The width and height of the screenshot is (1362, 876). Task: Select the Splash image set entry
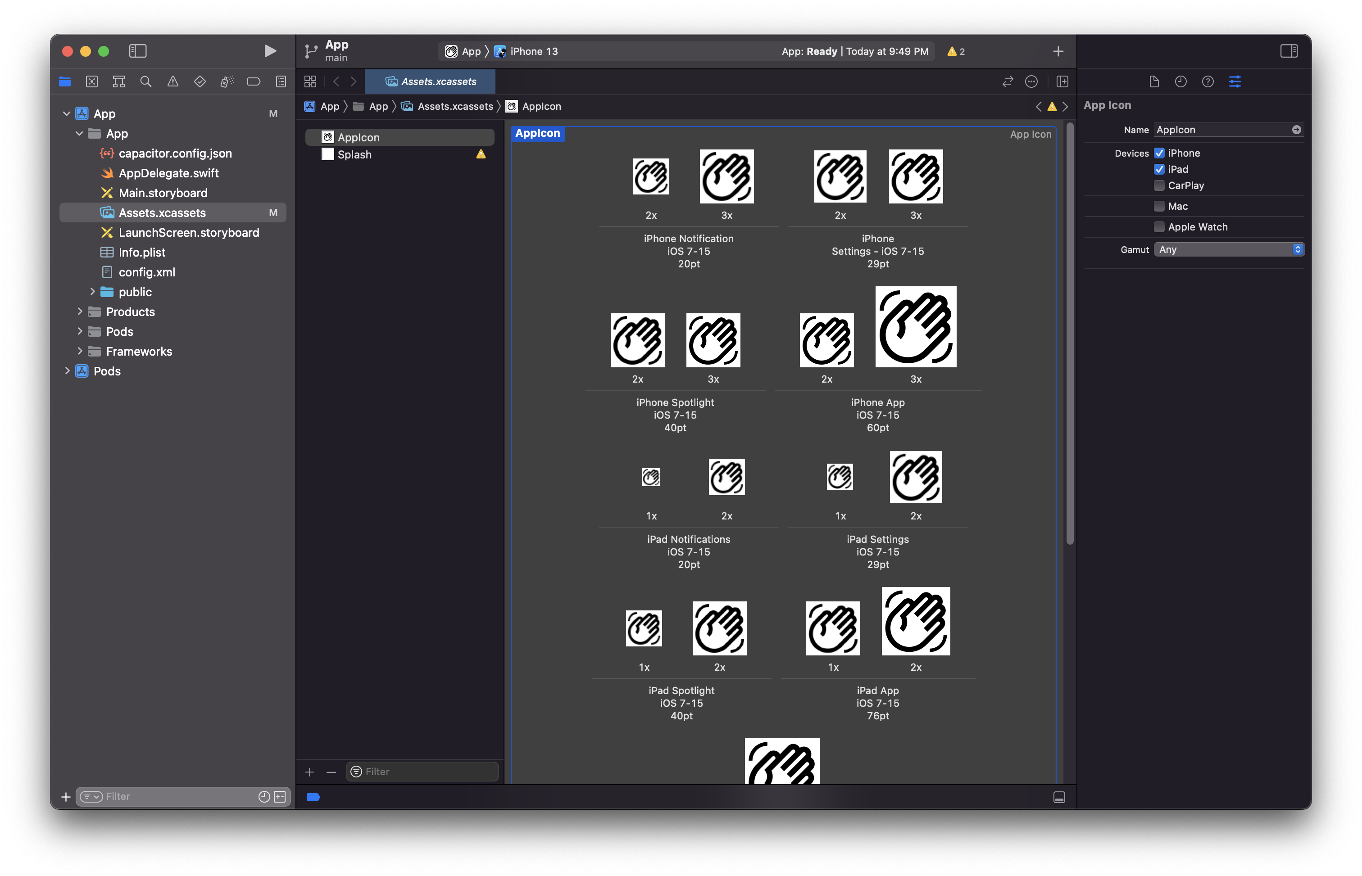354,154
